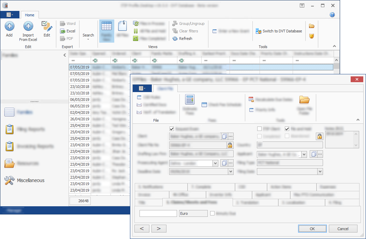Screen dimensions: 366x239
Task: Open the dialog's blue application menu
Action: (x=142, y=88)
